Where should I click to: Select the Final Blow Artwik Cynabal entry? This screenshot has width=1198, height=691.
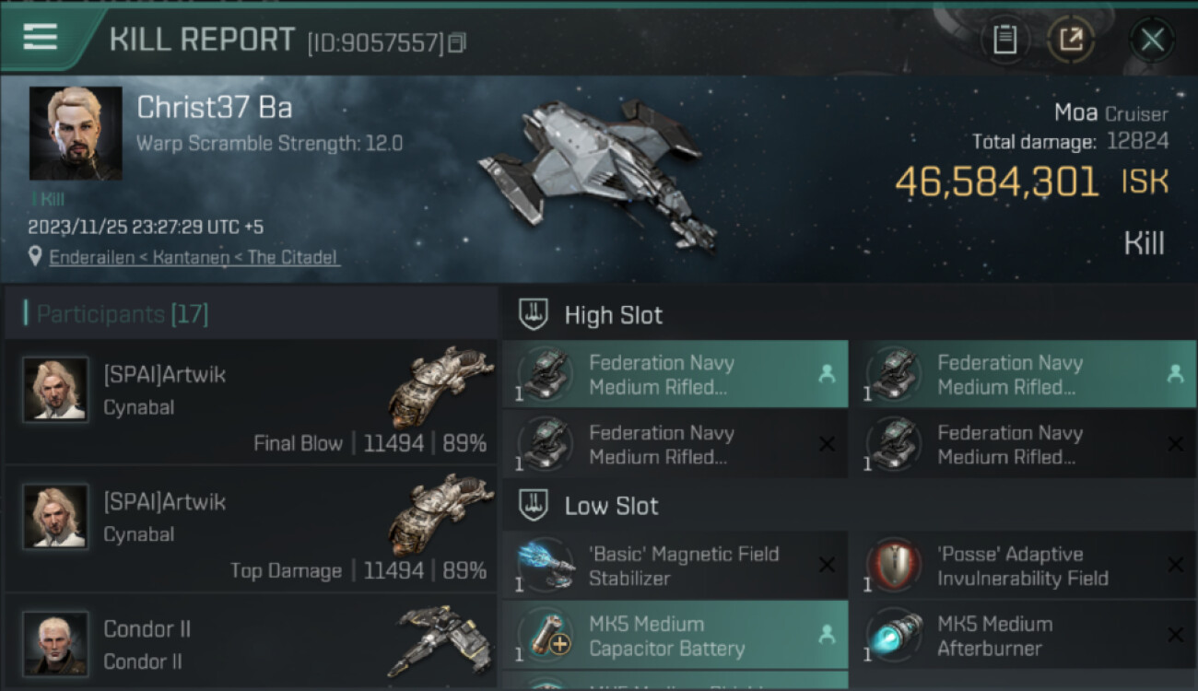click(x=251, y=402)
